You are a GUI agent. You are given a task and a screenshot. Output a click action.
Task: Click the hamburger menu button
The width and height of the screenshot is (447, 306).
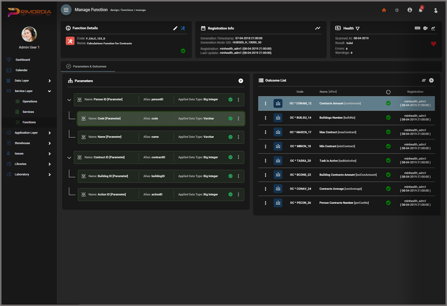(x=66, y=10)
